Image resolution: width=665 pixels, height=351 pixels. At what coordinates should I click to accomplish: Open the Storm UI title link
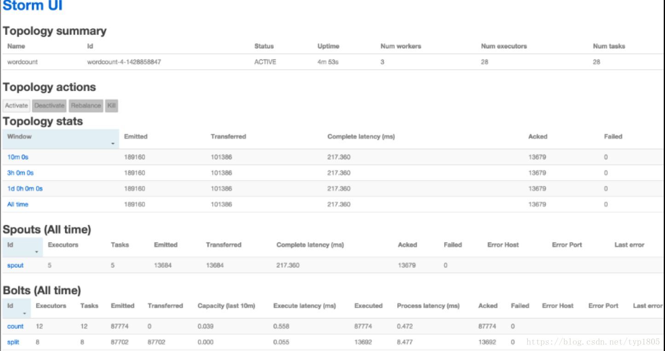click(33, 6)
